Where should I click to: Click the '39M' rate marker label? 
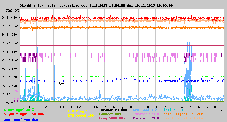tap(17, 91)
